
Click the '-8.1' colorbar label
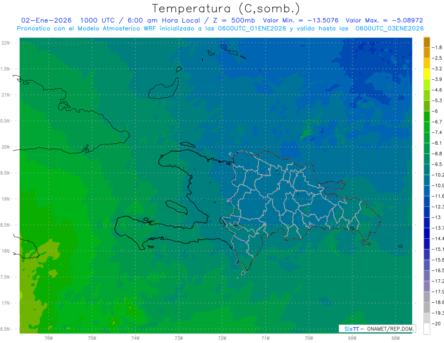pyautogui.click(x=438, y=143)
